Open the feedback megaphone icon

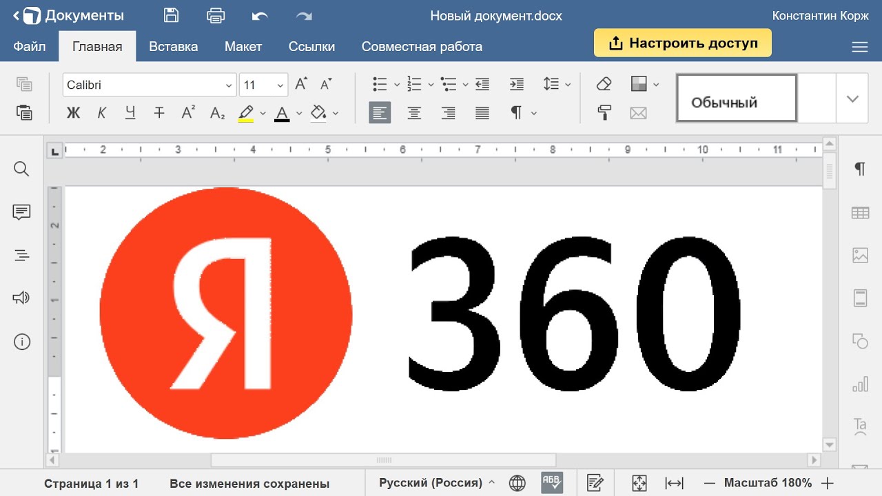point(22,298)
